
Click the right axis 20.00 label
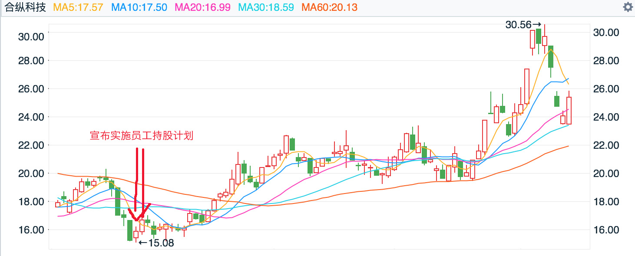click(606, 173)
